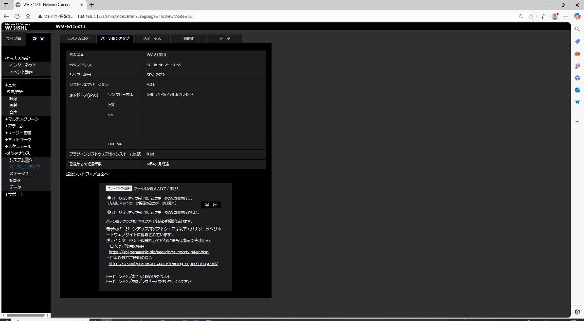Open the search icon in Edge sidebar
This screenshot has width=584, height=321.
577,29
